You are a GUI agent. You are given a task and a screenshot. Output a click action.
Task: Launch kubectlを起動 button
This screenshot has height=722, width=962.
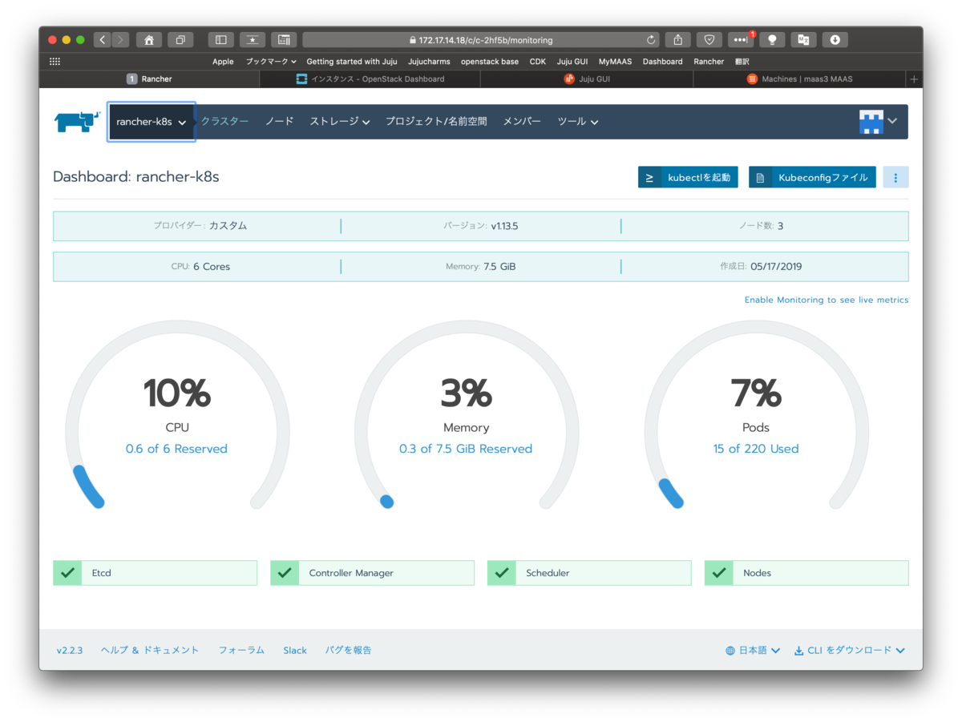688,177
